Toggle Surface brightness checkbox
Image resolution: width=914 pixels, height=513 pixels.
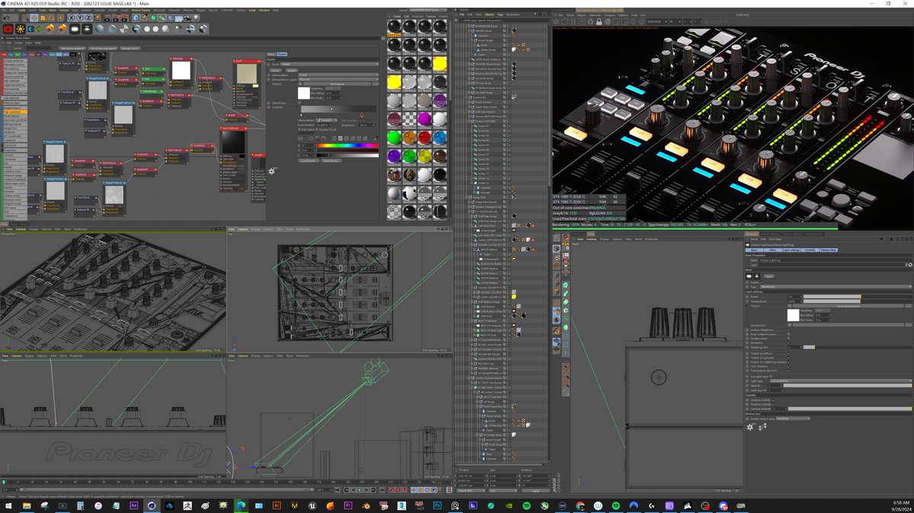[788, 330]
